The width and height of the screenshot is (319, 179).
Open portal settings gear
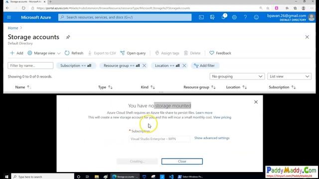point(234,17)
